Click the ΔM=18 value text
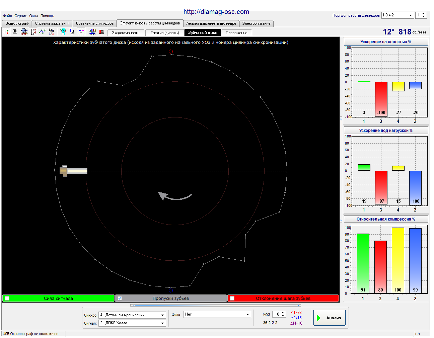This screenshot has width=434, height=338. coord(296,323)
